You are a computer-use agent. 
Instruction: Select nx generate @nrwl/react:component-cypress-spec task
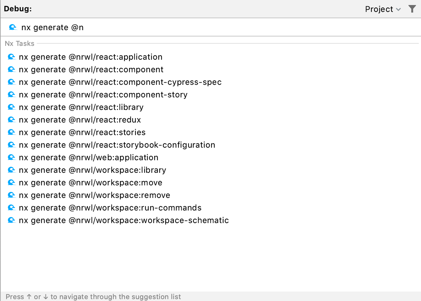click(120, 82)
